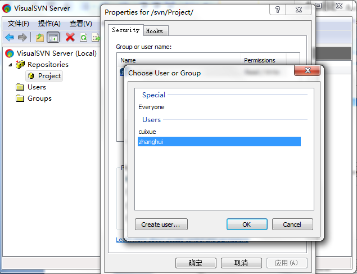Open the 查看(V) menu

pyautogui.click(x=81, y=24)
